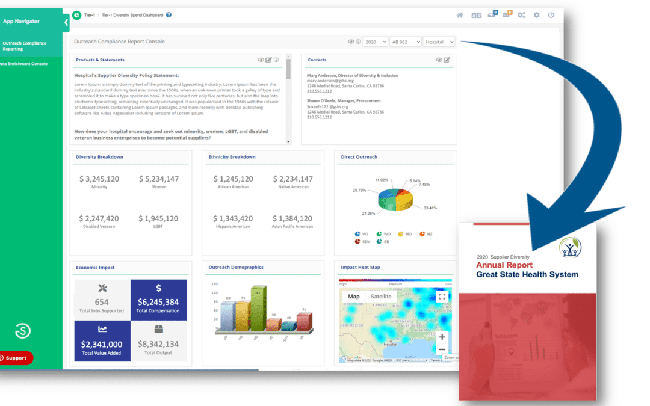
Task: Click the help question mark icon
Action: 169,15
